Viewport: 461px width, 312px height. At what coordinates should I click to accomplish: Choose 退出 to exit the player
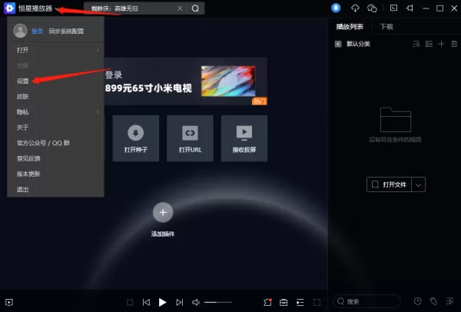[x=55, y=189]
